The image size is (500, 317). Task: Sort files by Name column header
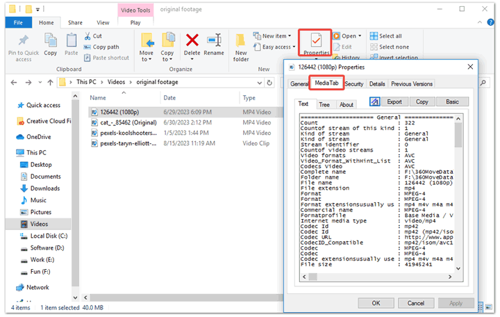point(98,98)
